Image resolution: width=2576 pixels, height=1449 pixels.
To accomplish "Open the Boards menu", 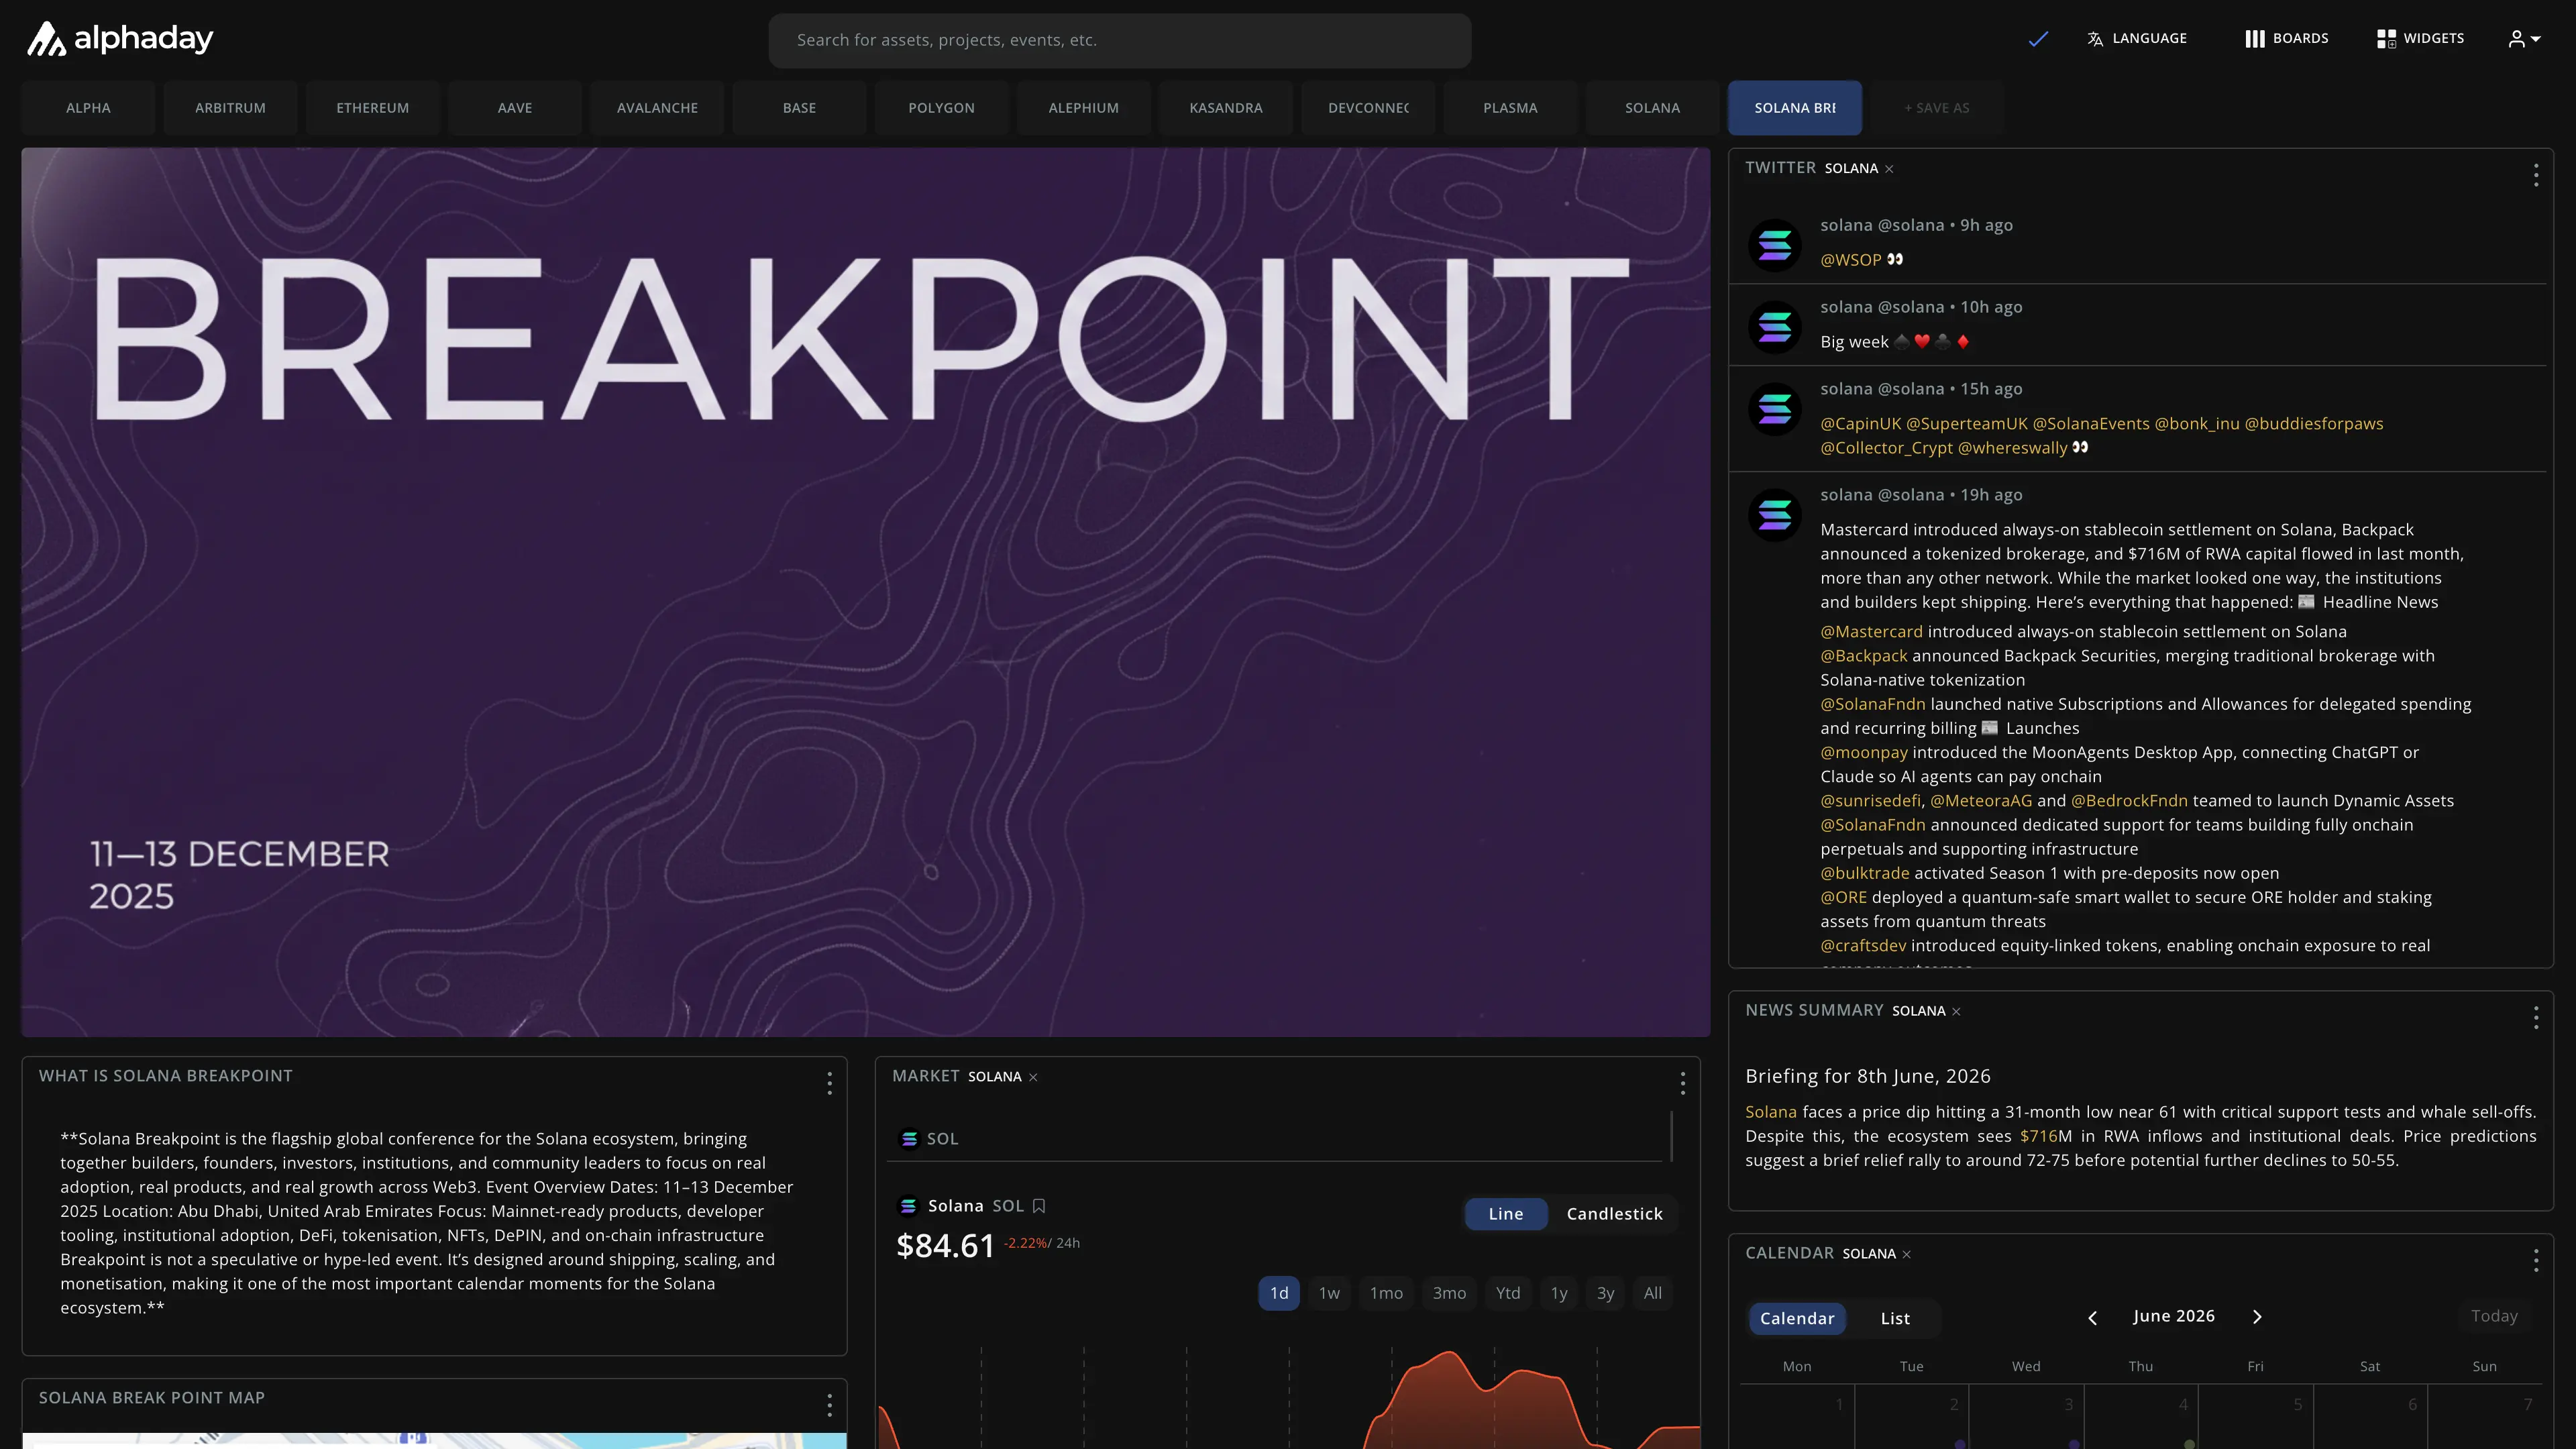I will pos(2286,39).
